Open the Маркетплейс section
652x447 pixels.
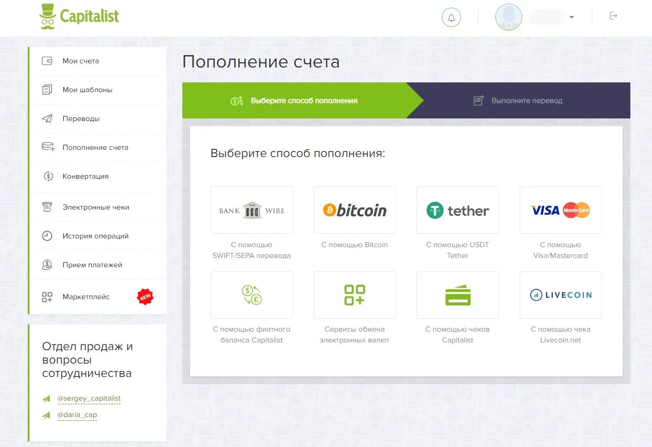[98, 297]
